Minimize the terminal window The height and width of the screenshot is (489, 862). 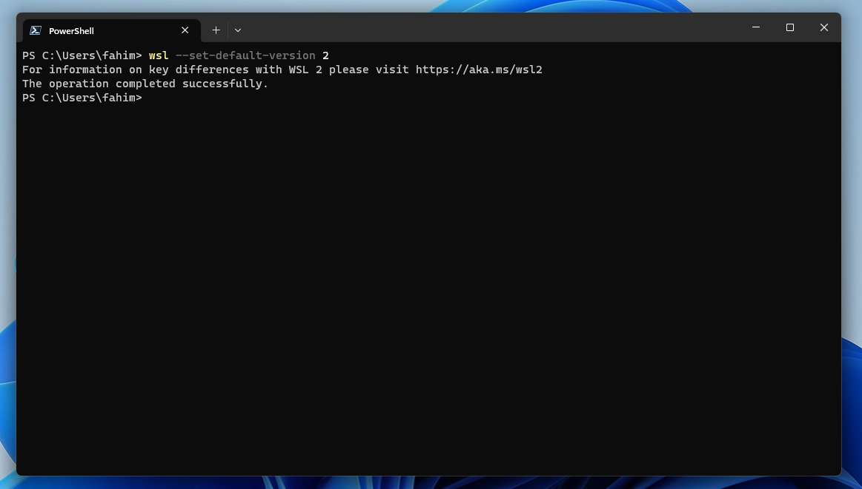click(x=756, y=27)
